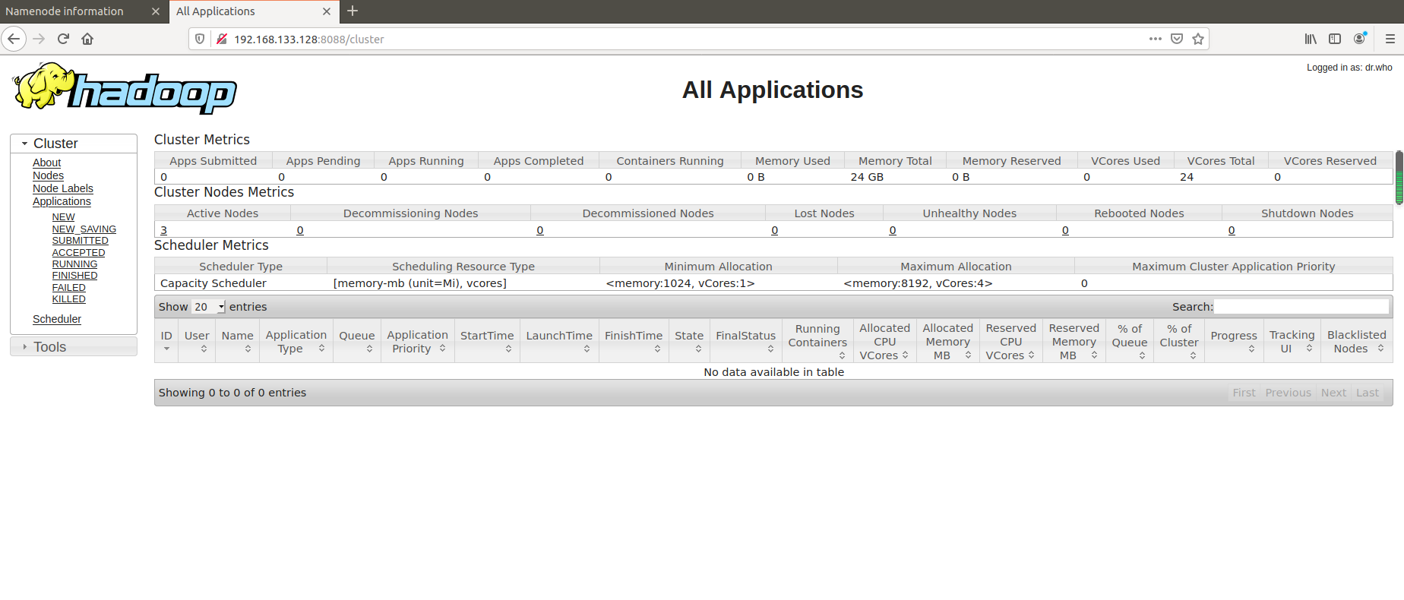Open a new tab with plus icon
The width and height of the screenshot is (1404, 600).
[x=353, y=11]
